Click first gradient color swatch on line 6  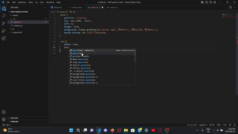tap(119, 29)
